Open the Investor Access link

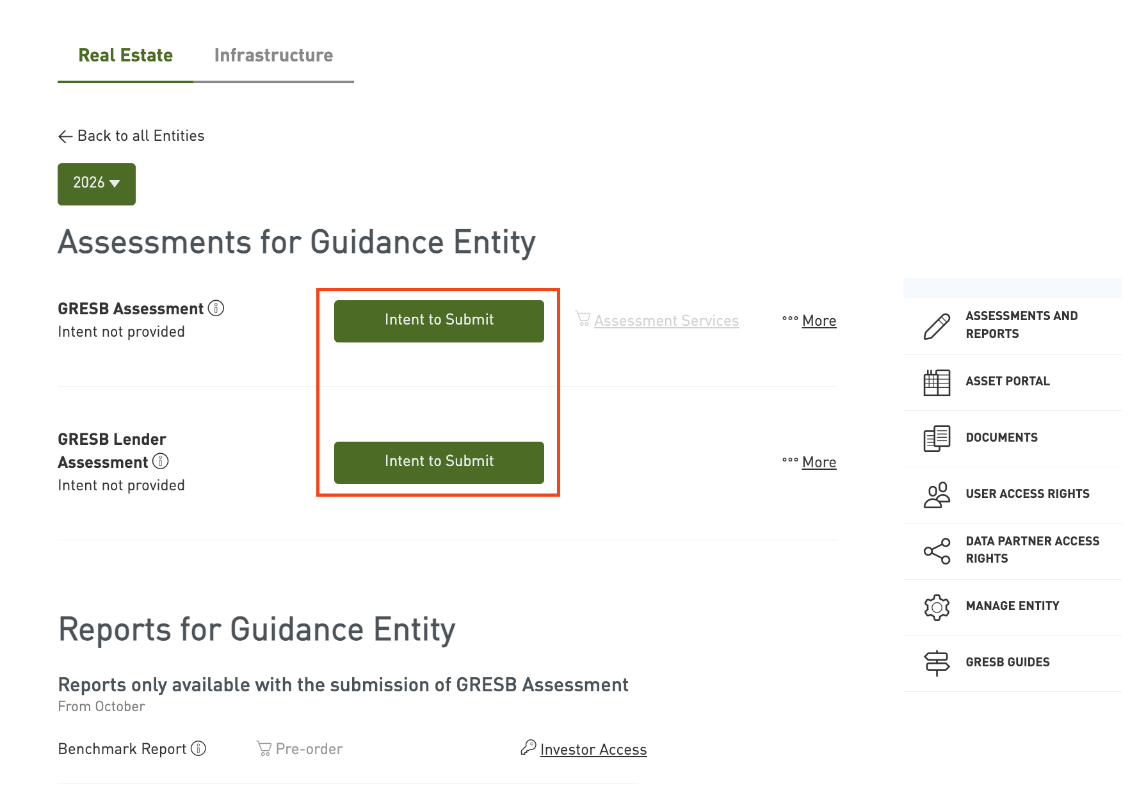pos(593,750)
